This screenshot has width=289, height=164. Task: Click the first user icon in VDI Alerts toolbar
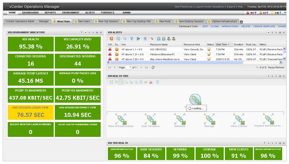click(x=169, y=39)
